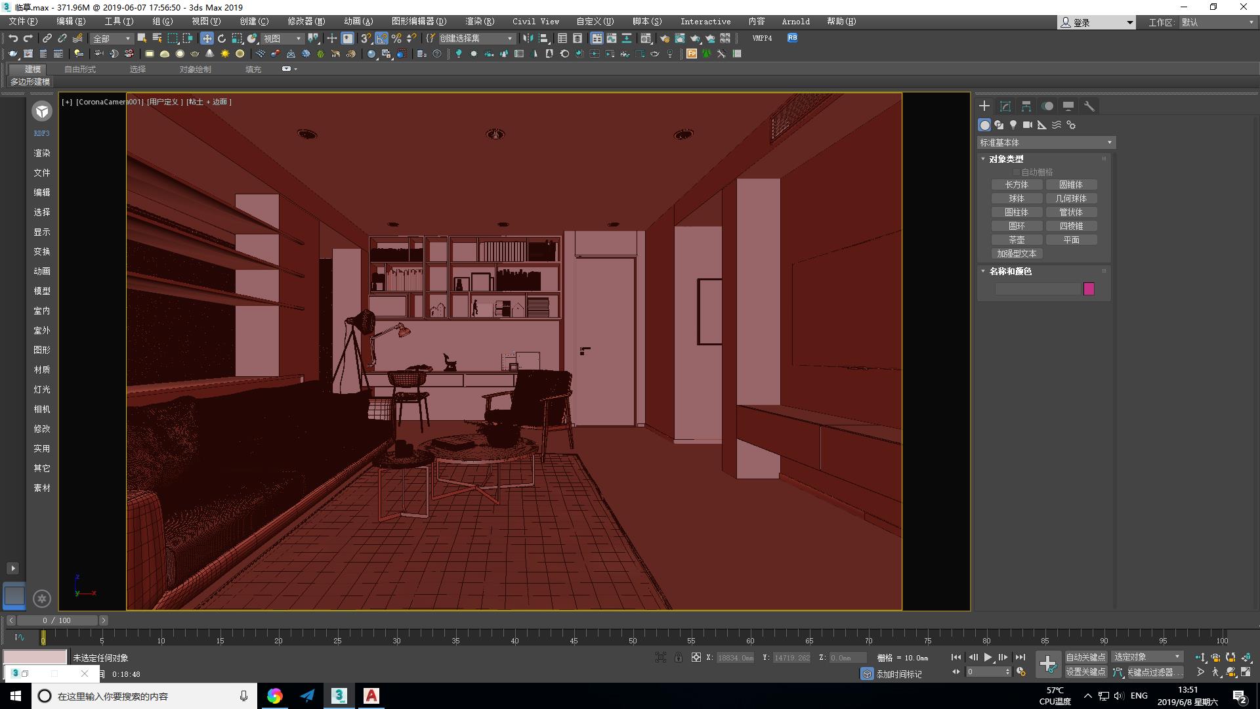1260x709 pixels.
Task: Toggle Set Key mode (设置关键点)
Action: tap(1085, 672)
